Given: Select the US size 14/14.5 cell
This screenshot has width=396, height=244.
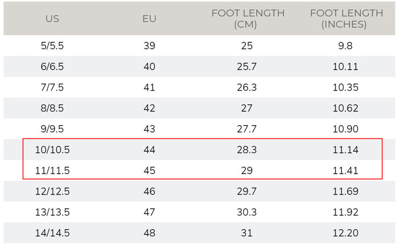Looking at the screenshot, I should click(52, 233).
